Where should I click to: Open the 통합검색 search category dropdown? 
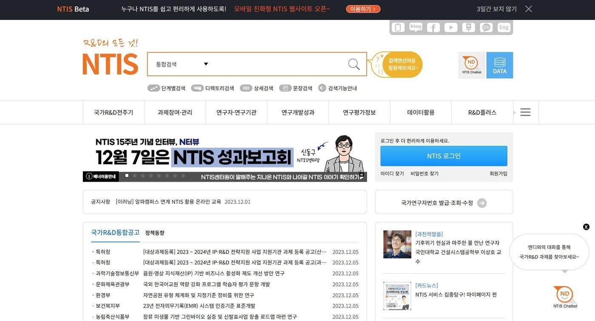click(182, 64)
